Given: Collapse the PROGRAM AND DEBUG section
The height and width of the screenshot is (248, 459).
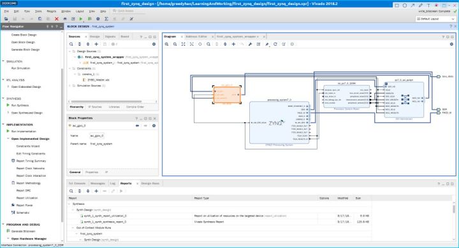Looking at the screenshot, I should [3, 224].
